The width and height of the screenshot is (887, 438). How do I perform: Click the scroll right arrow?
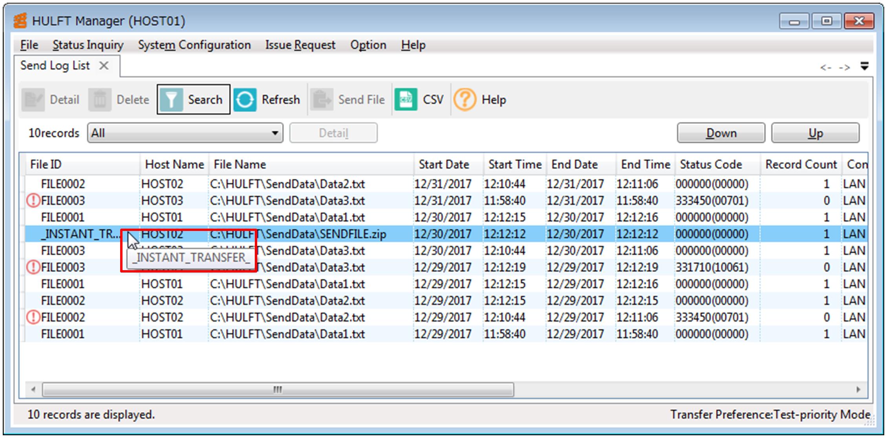pos(858,390)
